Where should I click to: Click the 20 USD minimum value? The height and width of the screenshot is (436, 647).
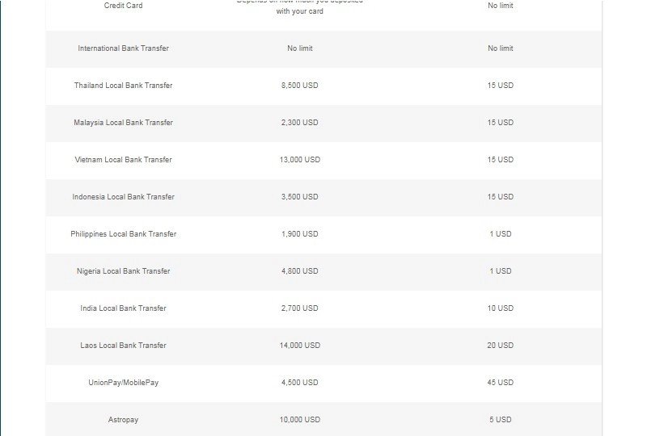tap(500, 346)
